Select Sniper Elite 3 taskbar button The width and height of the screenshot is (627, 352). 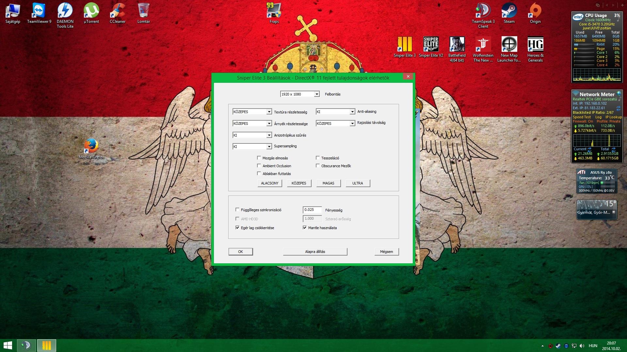[46, 345]
